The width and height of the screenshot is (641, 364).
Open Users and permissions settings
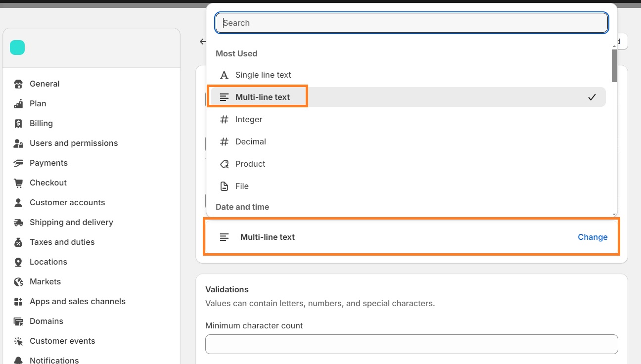point(73,143)
